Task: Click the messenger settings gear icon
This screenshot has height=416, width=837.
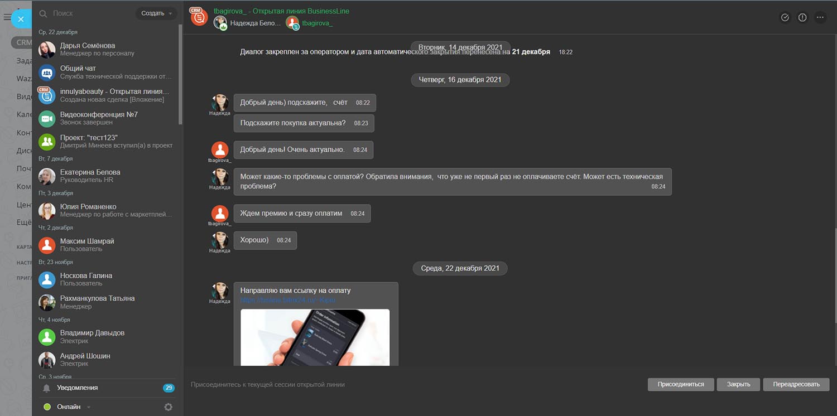Action: pos(168,407)
